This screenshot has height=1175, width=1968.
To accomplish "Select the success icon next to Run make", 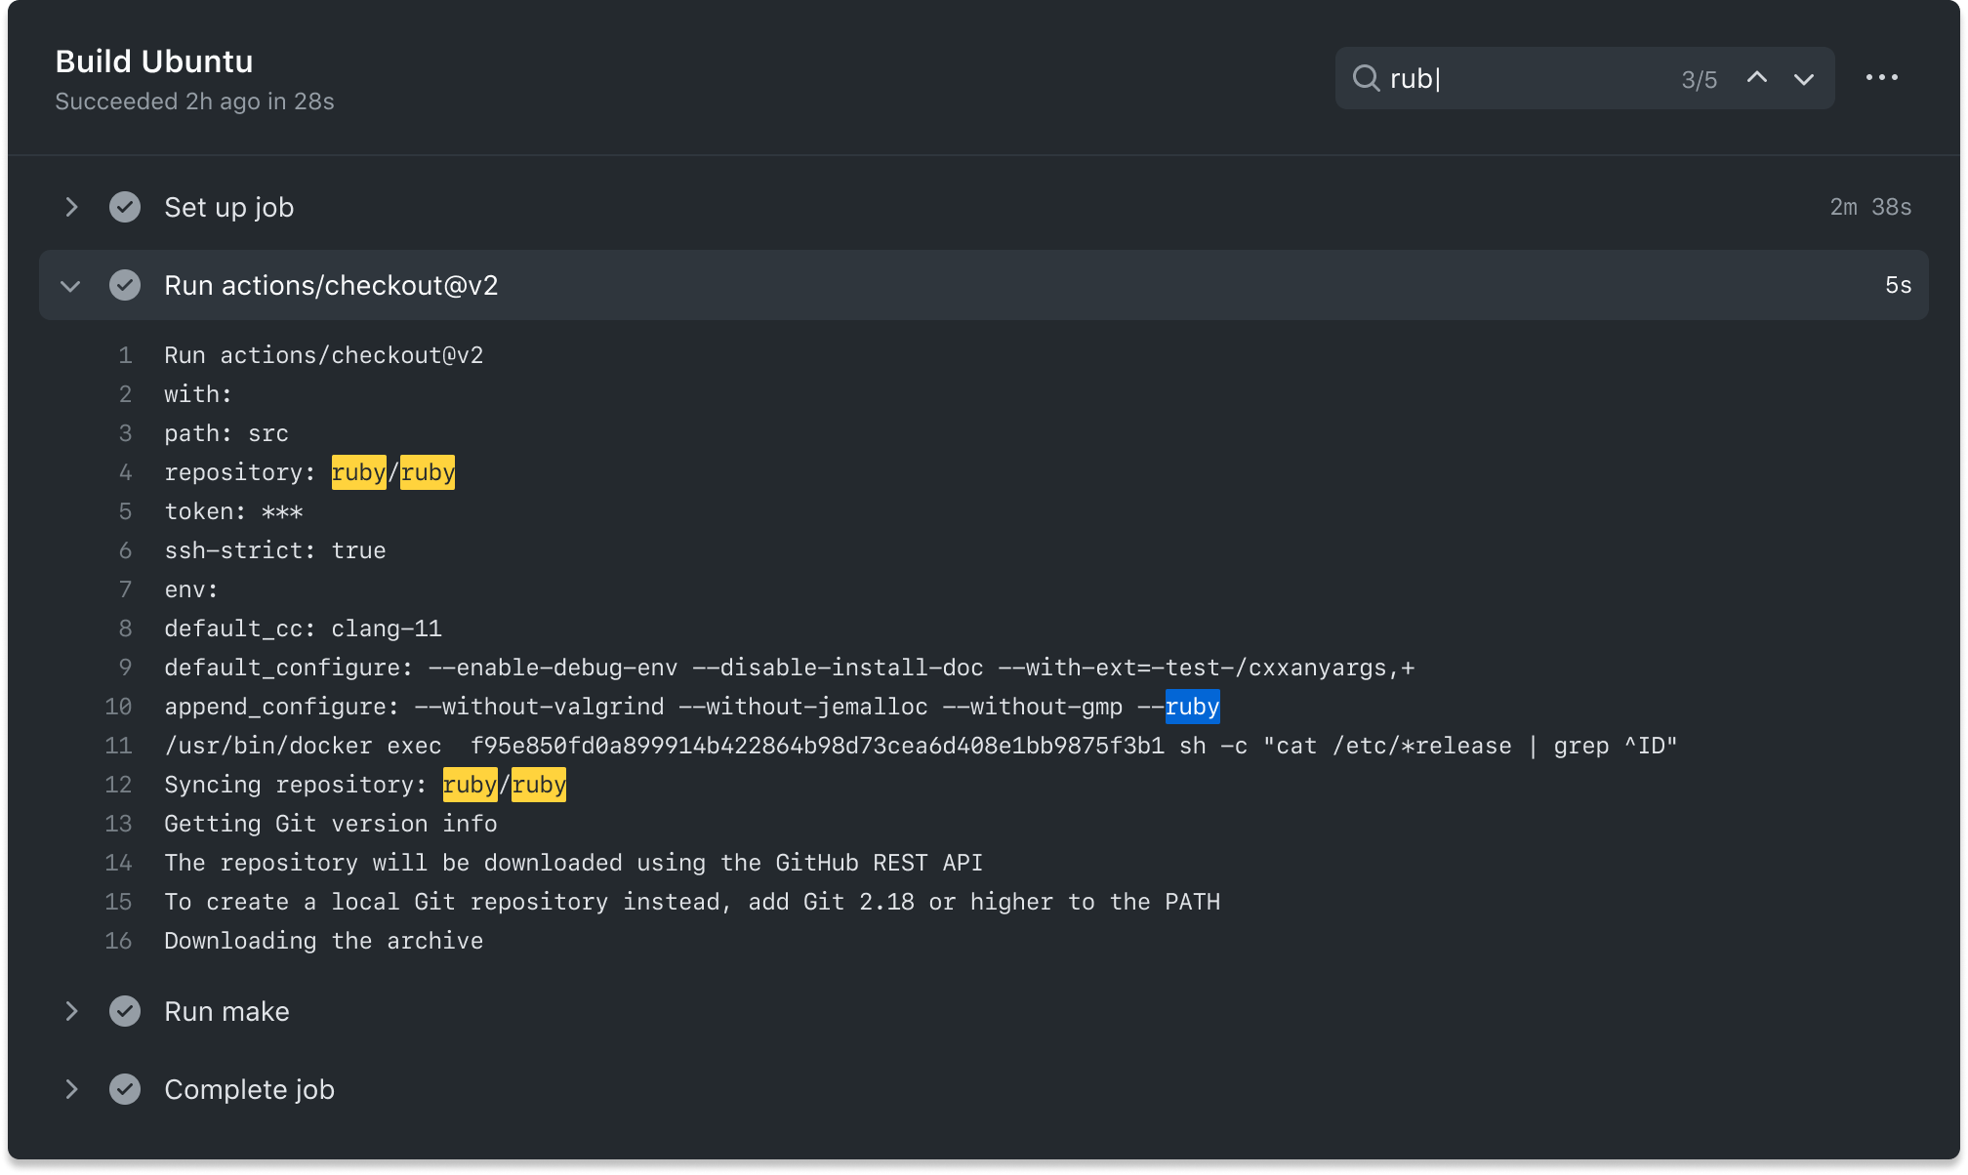I will [x=125, y=1011].
